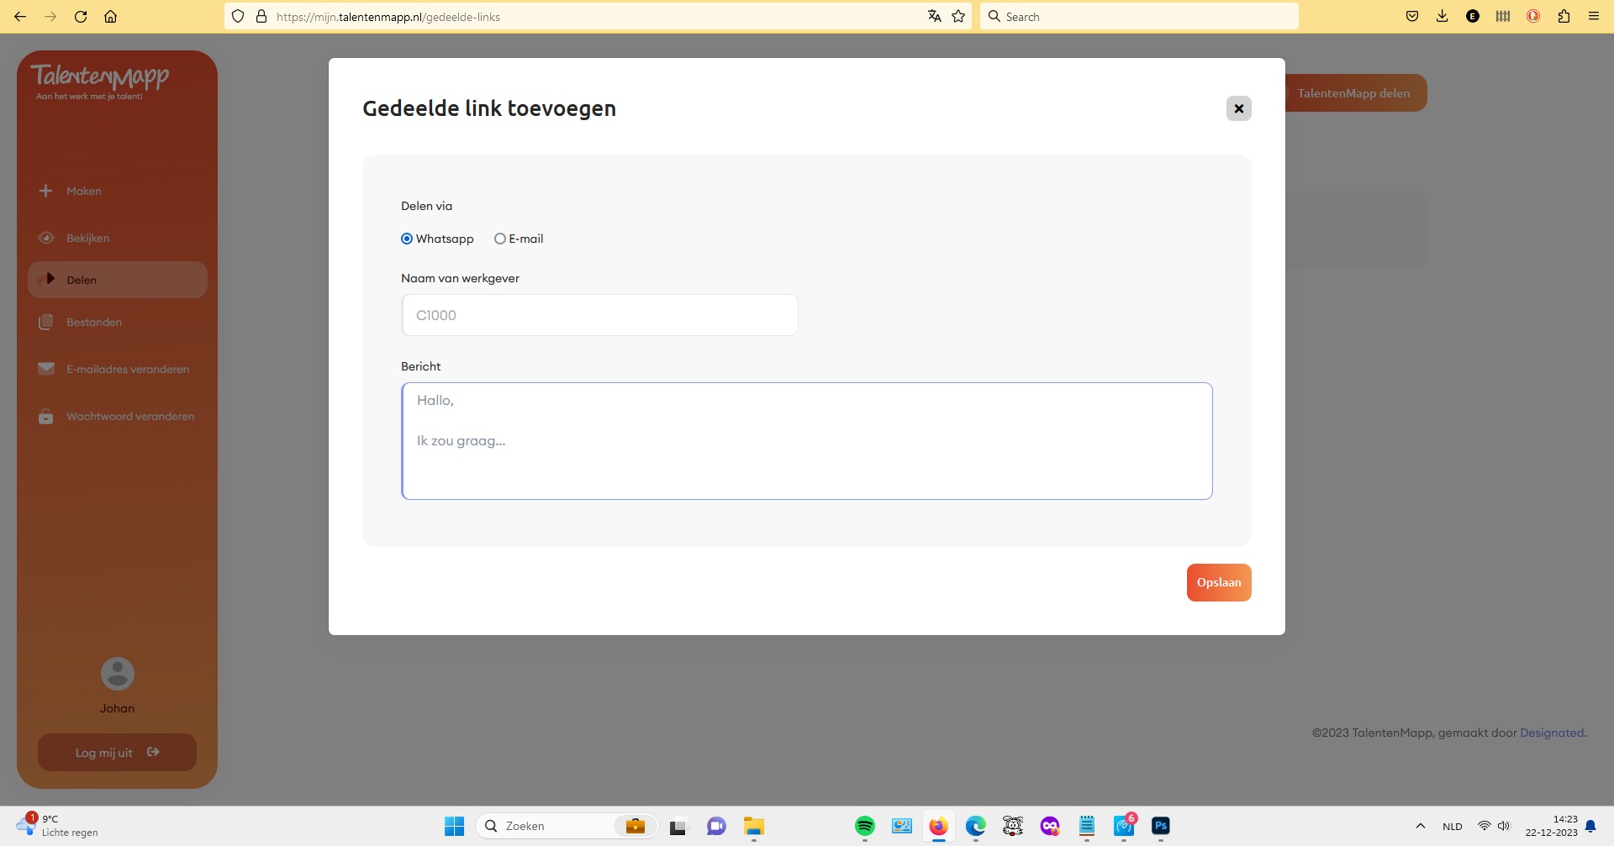Image resolution: width=1614 pixels, height=846 pixels.
Task: Open E-mailadres veranderen in sidebar
Action: (118, 369)
